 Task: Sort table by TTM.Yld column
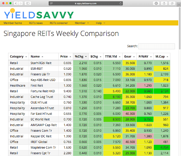(113, 57)
